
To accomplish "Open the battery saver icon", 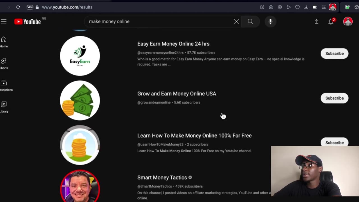I will point(315,7).
